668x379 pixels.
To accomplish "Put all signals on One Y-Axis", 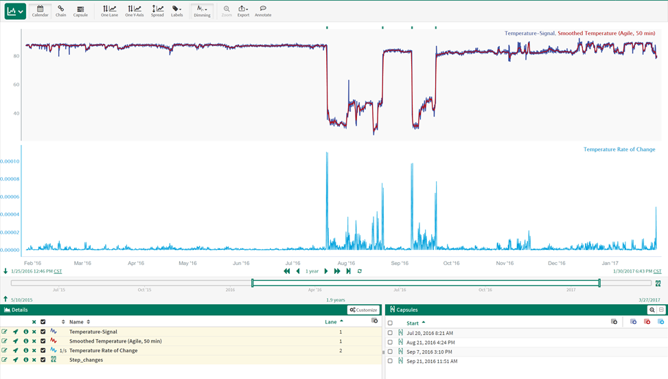I will pyautogui.click(x=134, y=11).
